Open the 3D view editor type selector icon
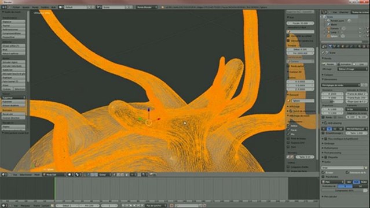The height and width of the screenshot is (208, 370). click(4, 174)
